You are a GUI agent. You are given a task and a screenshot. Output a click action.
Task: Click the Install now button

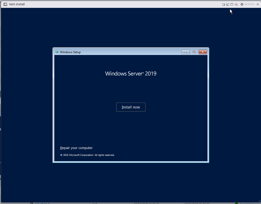point(131,107)
